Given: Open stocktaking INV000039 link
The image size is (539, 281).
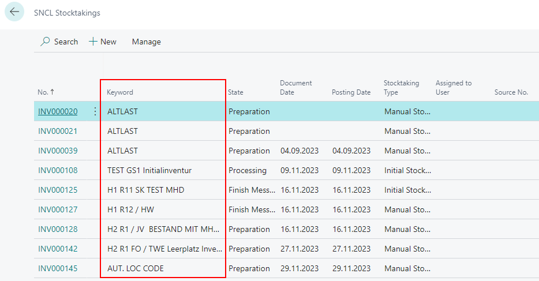Looking at the screenshot, I should tap(58, 151).
